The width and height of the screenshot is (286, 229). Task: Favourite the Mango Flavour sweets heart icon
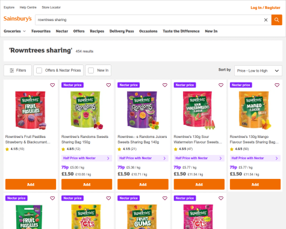pyautogui.click(x=277, y=85)
